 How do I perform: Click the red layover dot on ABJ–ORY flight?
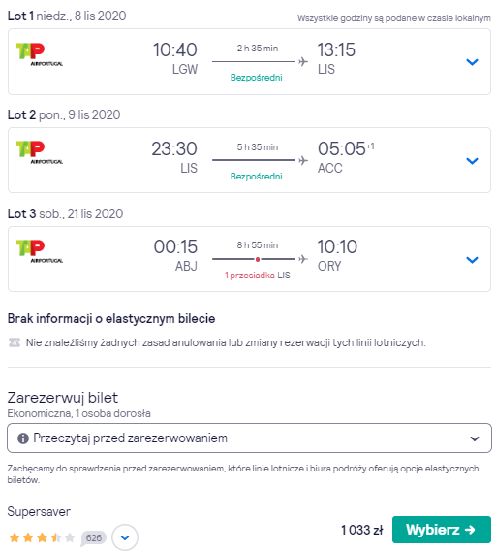tap(258, 259)
